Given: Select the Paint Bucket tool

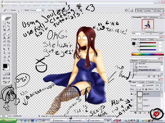Looking at the screenshot, I should (9, 41).
